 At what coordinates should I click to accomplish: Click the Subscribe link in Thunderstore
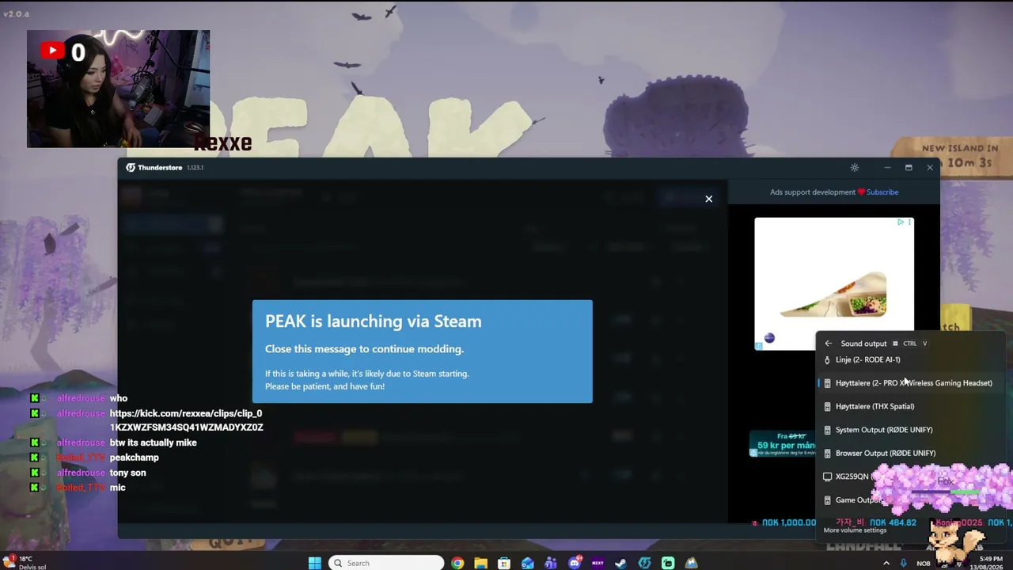coord(882,192)
